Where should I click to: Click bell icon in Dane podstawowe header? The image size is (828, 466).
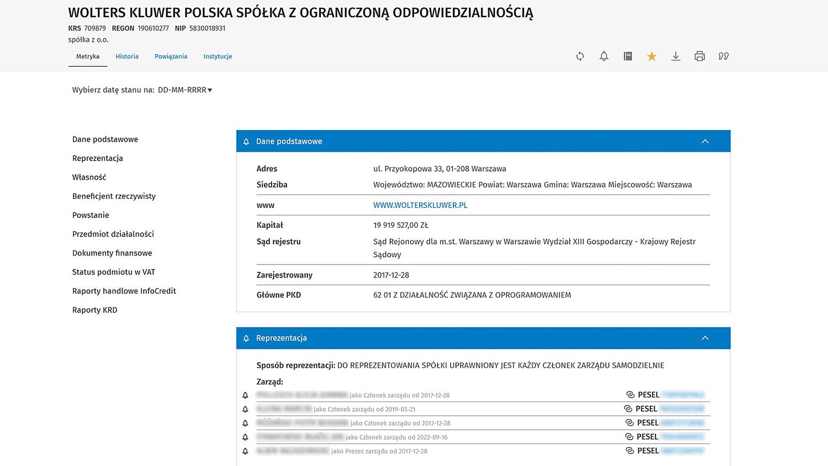coord(246,142)
